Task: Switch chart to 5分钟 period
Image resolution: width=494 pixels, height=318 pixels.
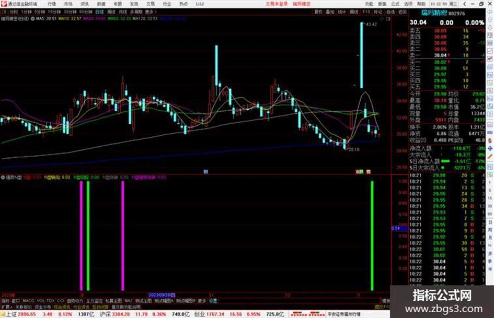Action: [x=40, y=11]
